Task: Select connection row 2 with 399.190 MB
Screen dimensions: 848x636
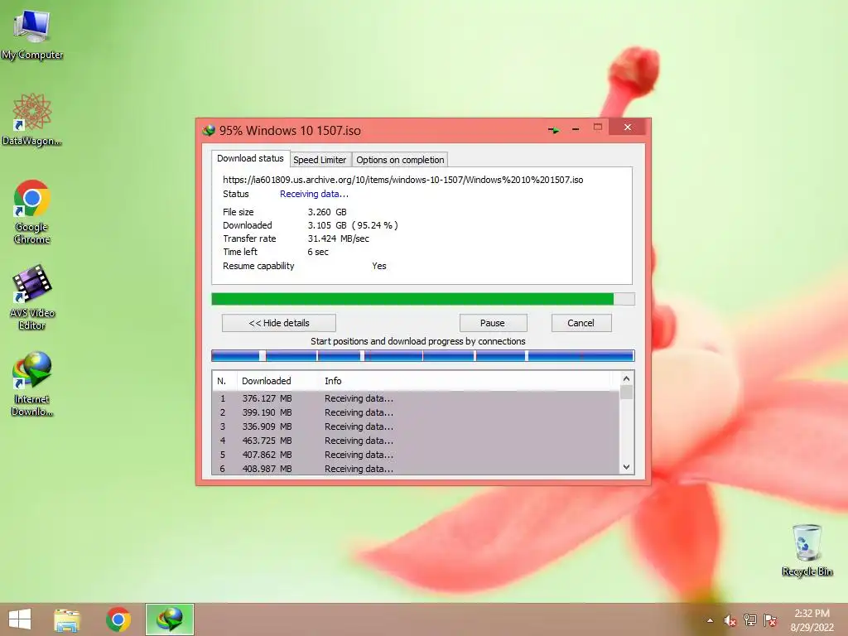Action: point(416,412)
